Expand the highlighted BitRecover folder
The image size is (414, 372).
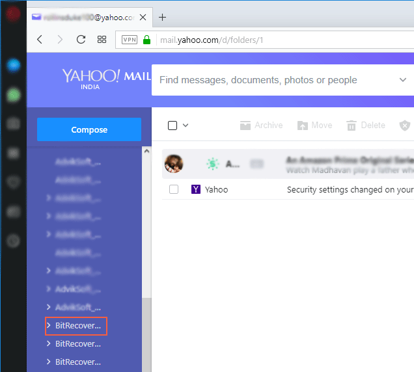49,326
